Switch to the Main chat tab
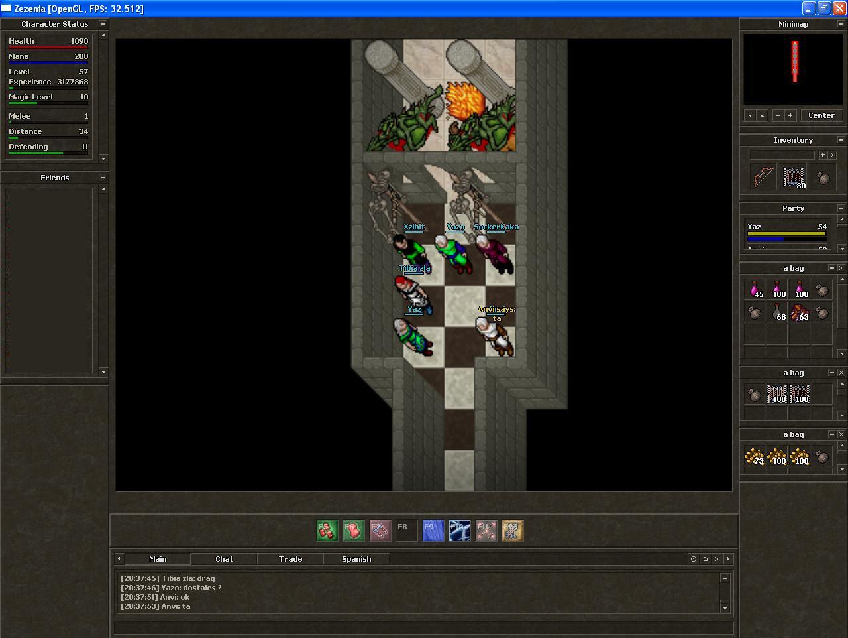The image size is (848, 638). (158, 559)
